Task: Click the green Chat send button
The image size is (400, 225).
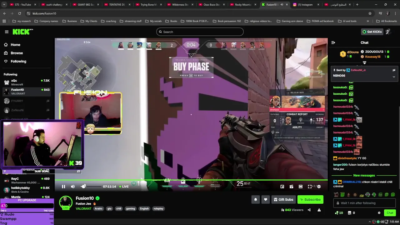Action: 390,213
